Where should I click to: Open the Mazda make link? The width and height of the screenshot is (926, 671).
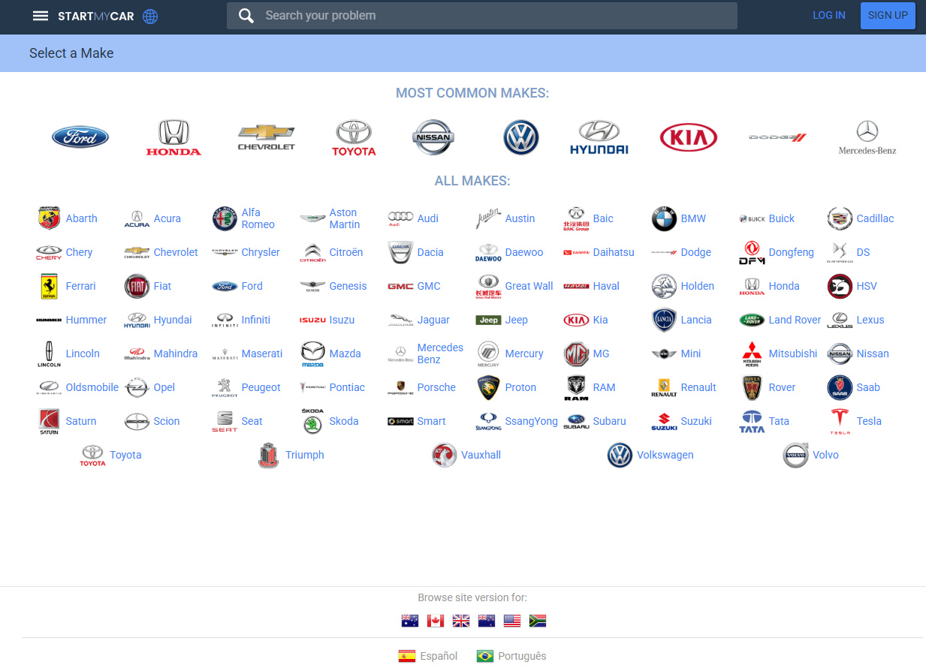coord(345,354)
